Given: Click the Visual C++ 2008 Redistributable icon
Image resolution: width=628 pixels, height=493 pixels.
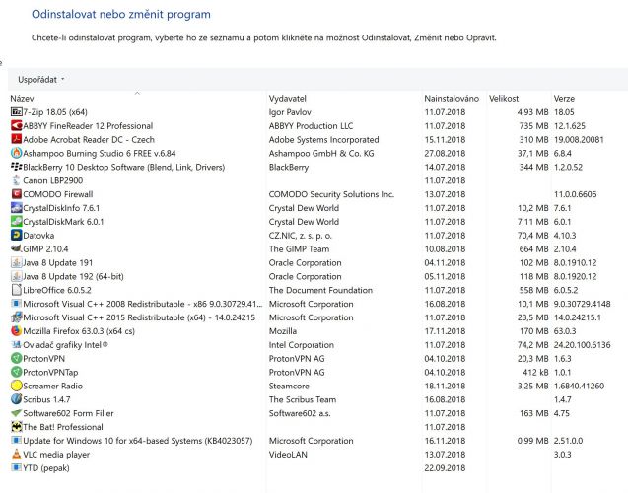Looking at the screenshot, I should click(x=16, y=304).
